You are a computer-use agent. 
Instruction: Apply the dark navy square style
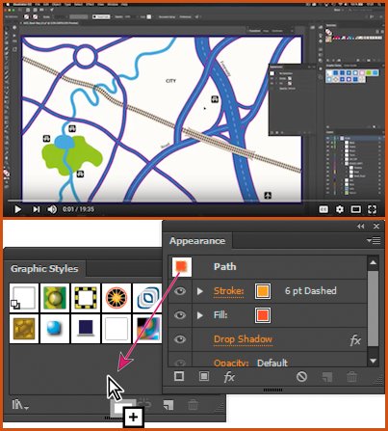86,329
